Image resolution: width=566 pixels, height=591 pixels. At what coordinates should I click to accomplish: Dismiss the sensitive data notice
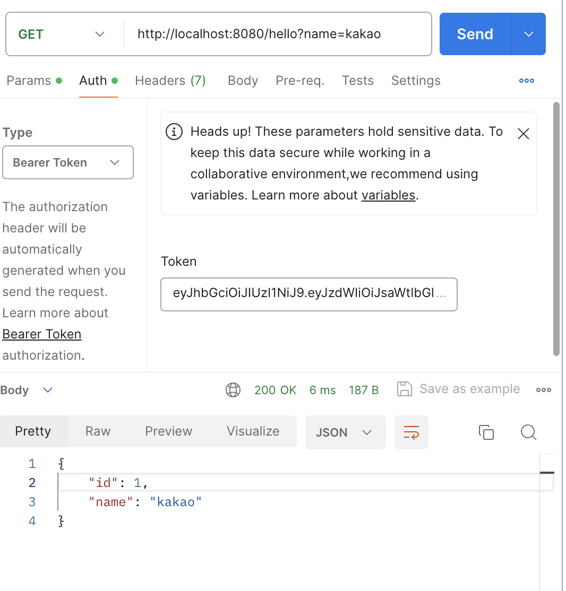click(524, 134)
